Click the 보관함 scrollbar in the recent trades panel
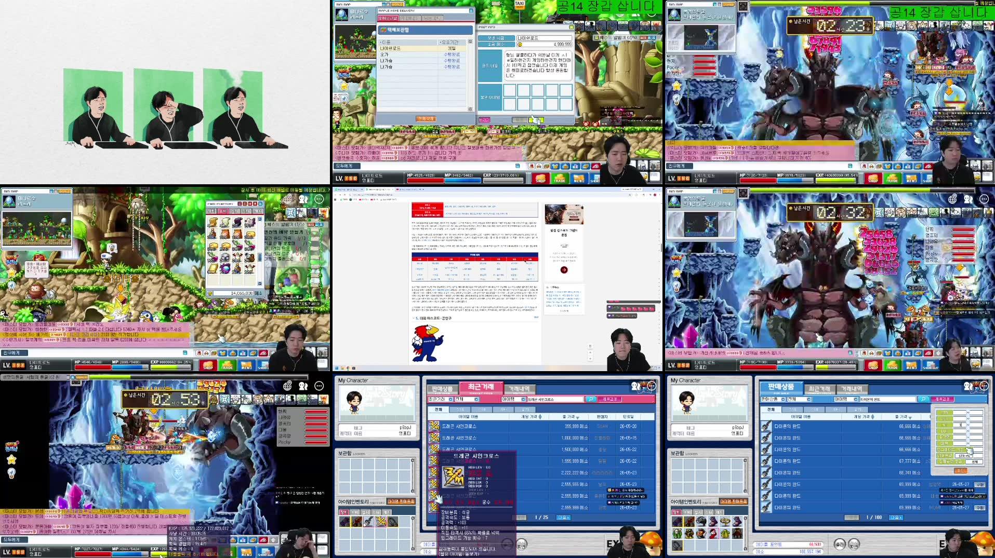Viewport: 995px width, 558px height. [x=413, y=476]
